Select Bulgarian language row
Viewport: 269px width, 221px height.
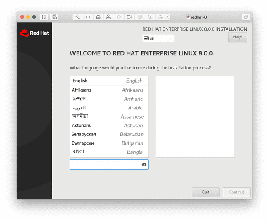tap(109, 143)
